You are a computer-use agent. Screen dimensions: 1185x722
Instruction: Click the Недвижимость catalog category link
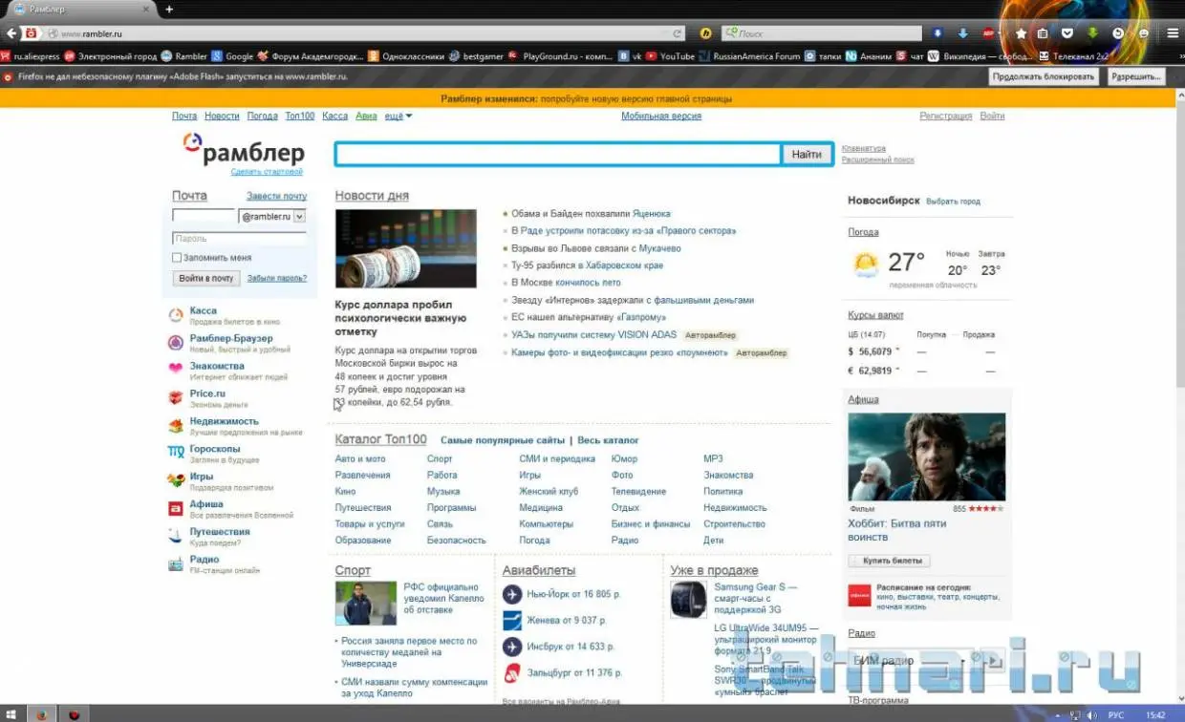click(x=735, y=508)
